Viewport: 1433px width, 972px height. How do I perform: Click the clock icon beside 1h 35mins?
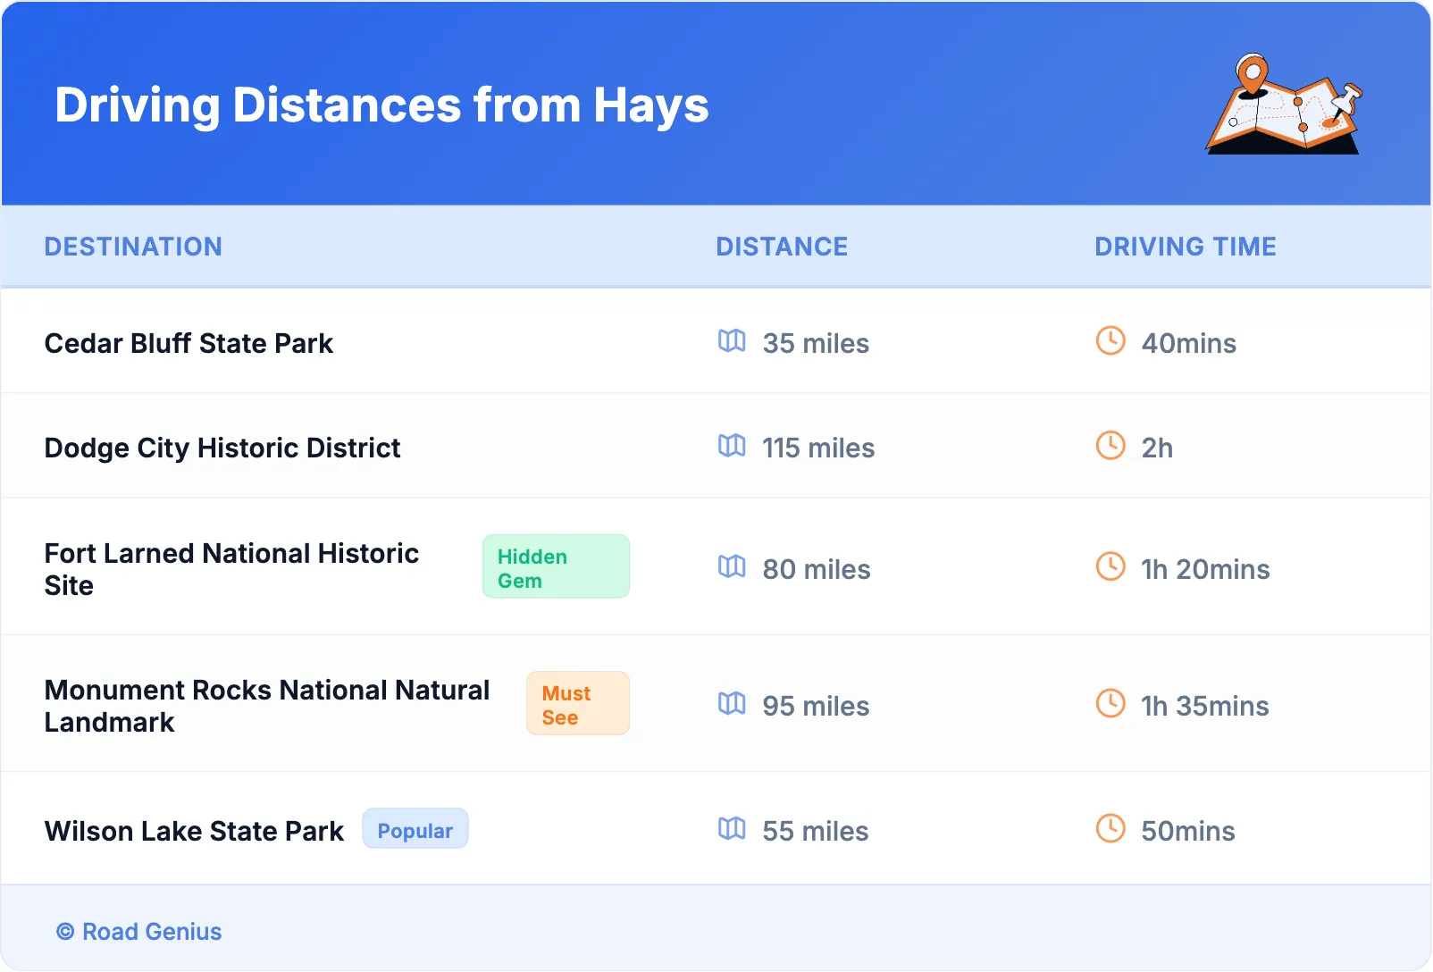click(1110, 703)
